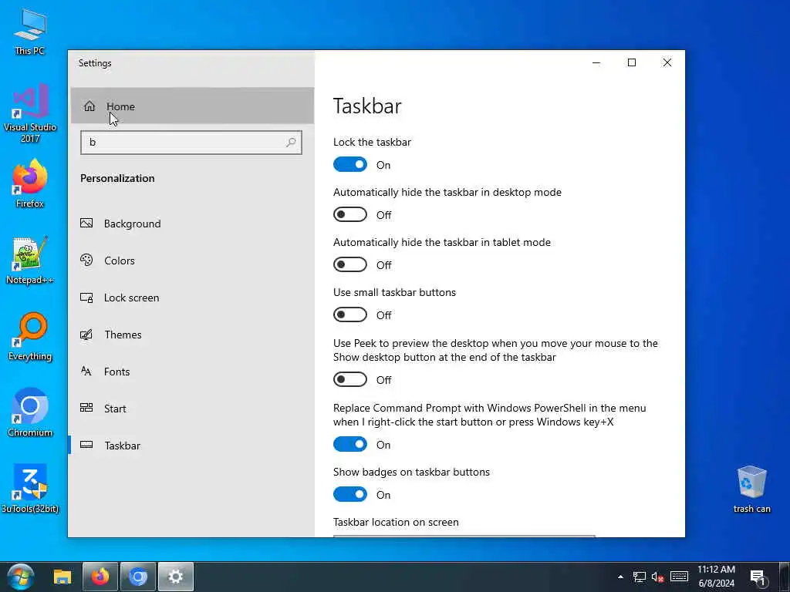Open the network tray icon
This screenshot has width=790, height=592.
[x=640, y=577]
